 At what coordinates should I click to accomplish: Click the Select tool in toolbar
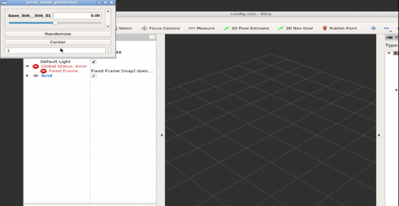tap(124, 28)
